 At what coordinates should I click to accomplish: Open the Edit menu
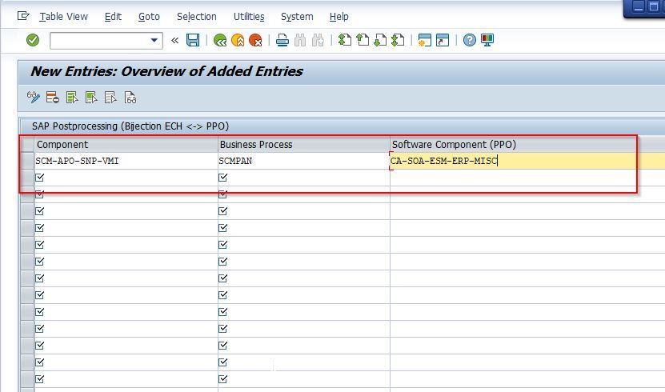tap(114, 17)
